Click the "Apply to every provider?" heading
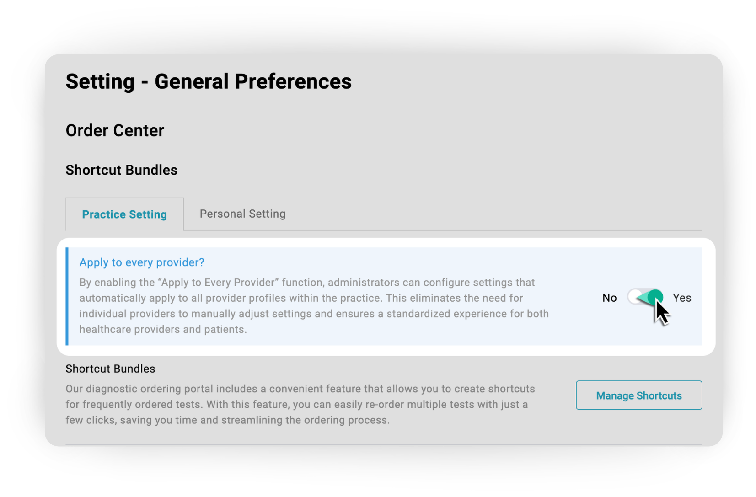 (142, 262)
